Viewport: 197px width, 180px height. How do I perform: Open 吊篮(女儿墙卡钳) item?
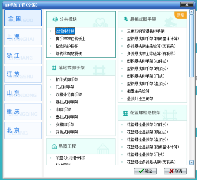coord(71,158)
